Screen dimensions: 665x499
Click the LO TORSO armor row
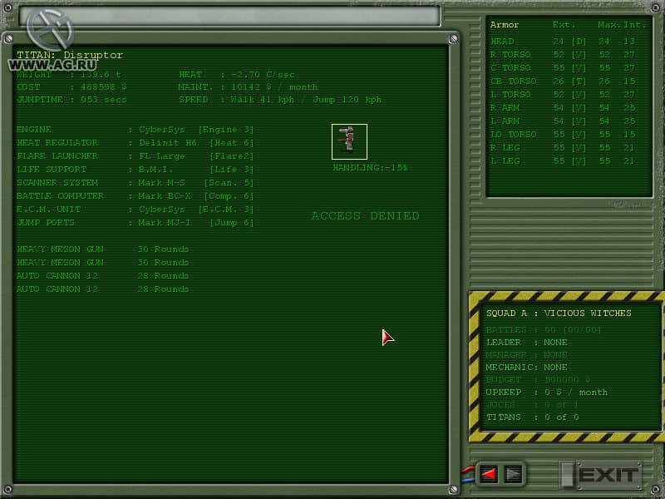(563, 134)
